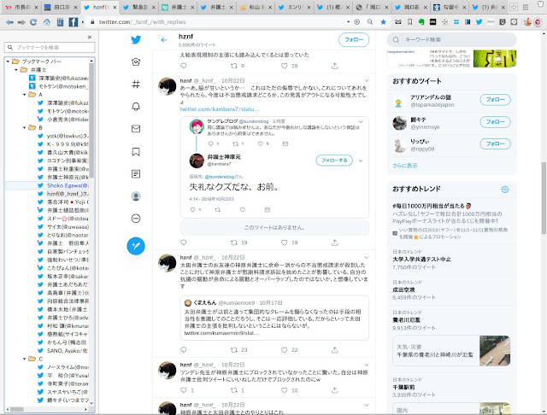This screenshot has width=547, height=415.
Task: Like the tweet with 28 likes
Action: click(285, 66)
